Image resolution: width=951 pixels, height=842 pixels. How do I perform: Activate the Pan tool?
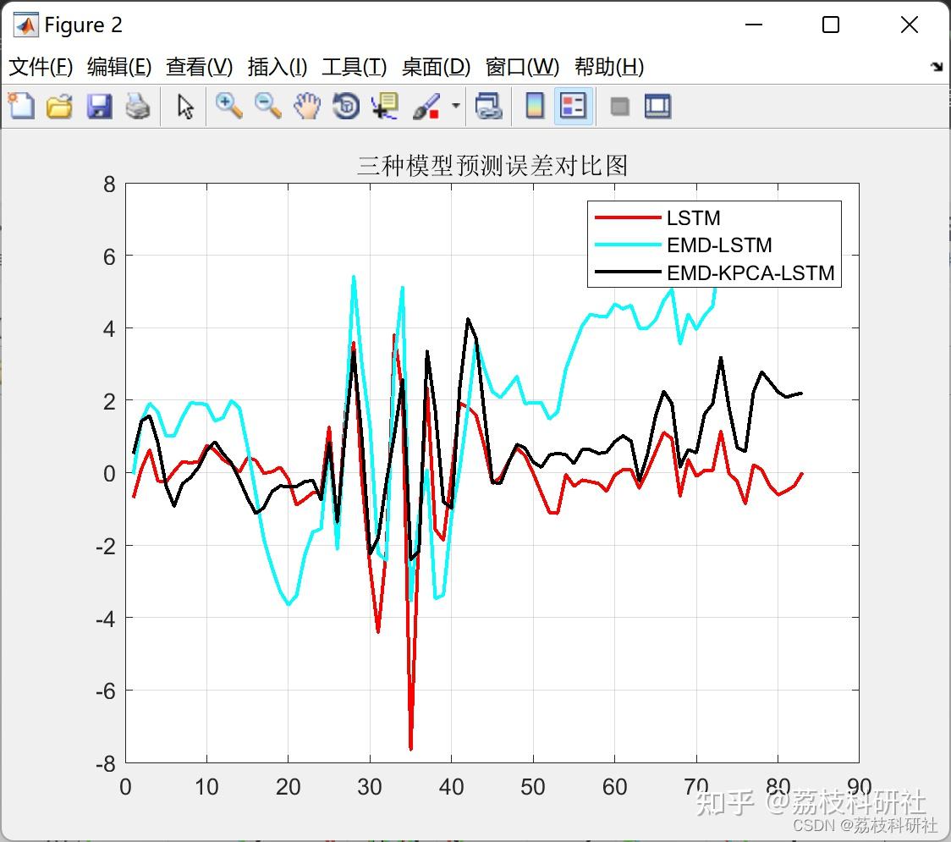point(307,106)
